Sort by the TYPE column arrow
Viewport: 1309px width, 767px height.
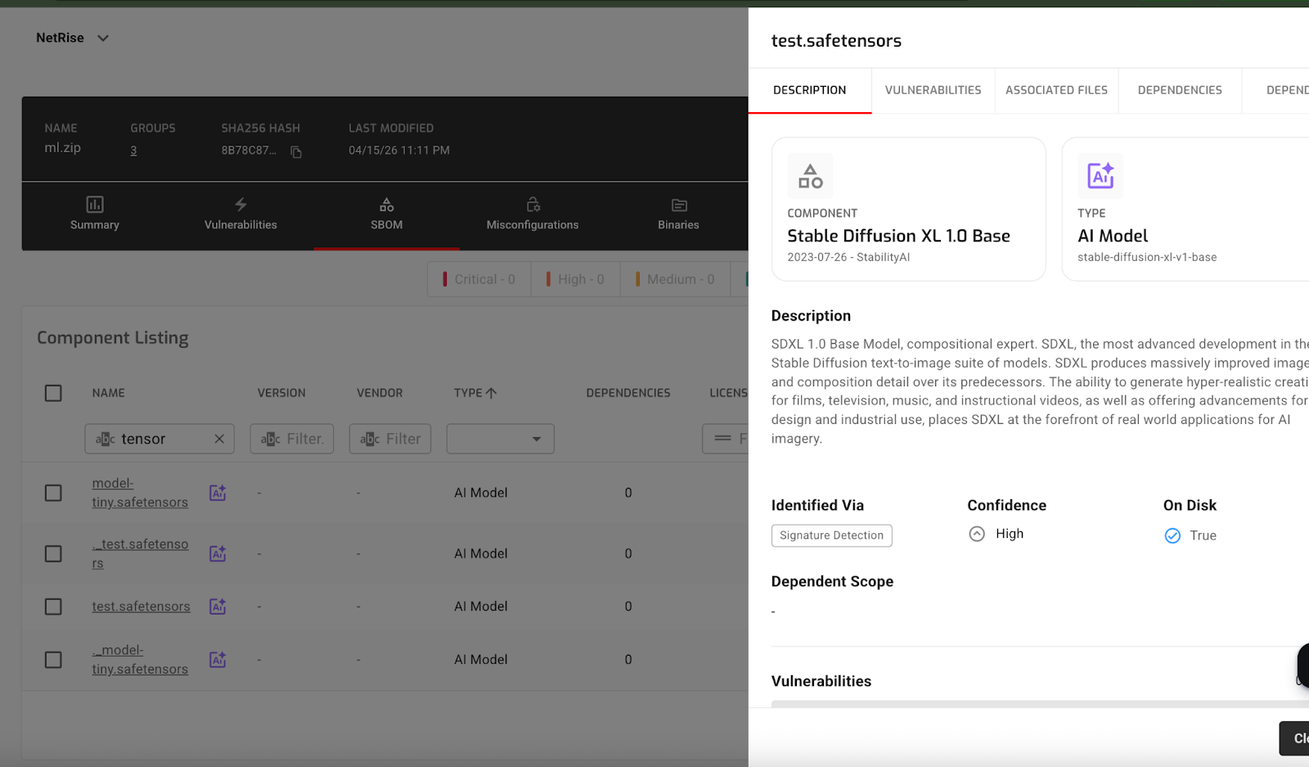tap(492, 393)
